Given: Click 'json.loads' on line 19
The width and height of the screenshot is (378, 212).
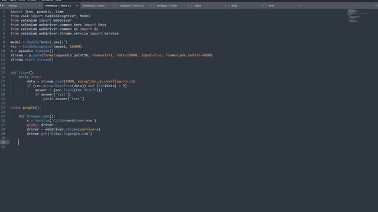Looking at the screenshot, I should [63, 90].
